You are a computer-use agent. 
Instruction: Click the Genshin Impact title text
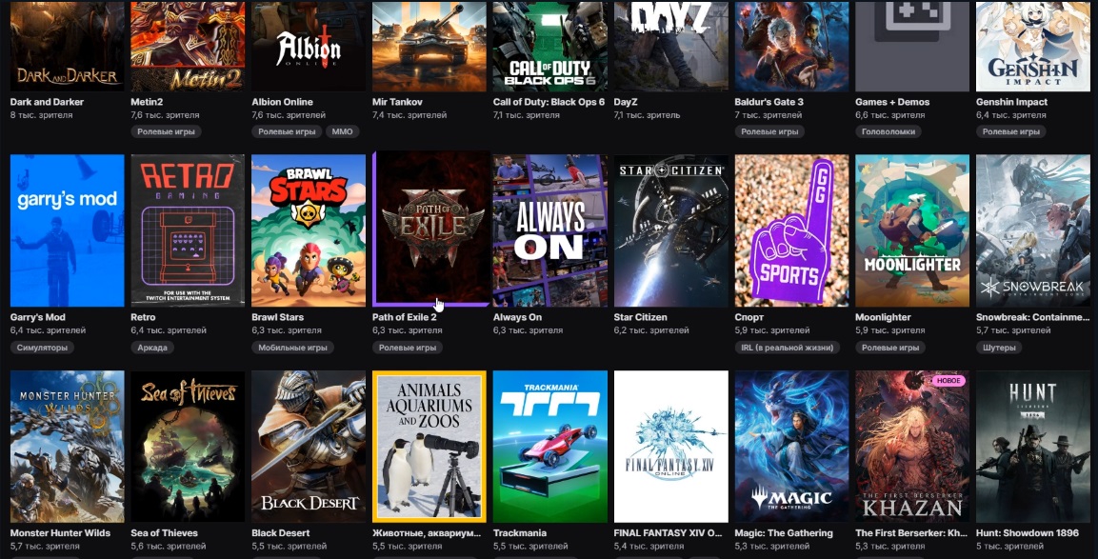coord(1012,102)
